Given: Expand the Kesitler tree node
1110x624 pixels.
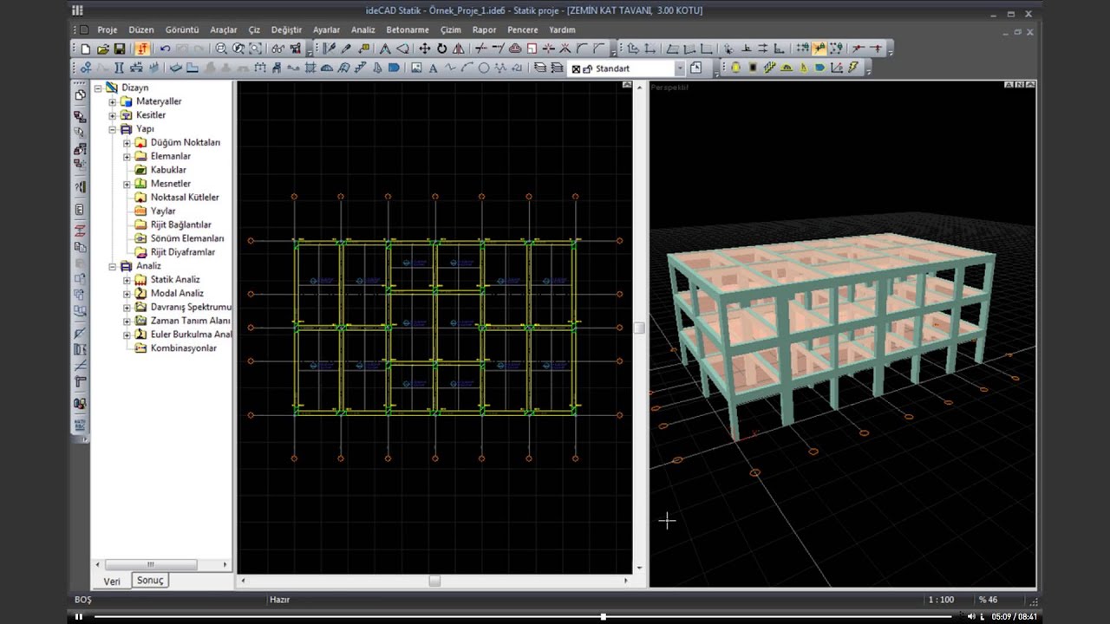Looking at the screenshot, I should [112, 115].
